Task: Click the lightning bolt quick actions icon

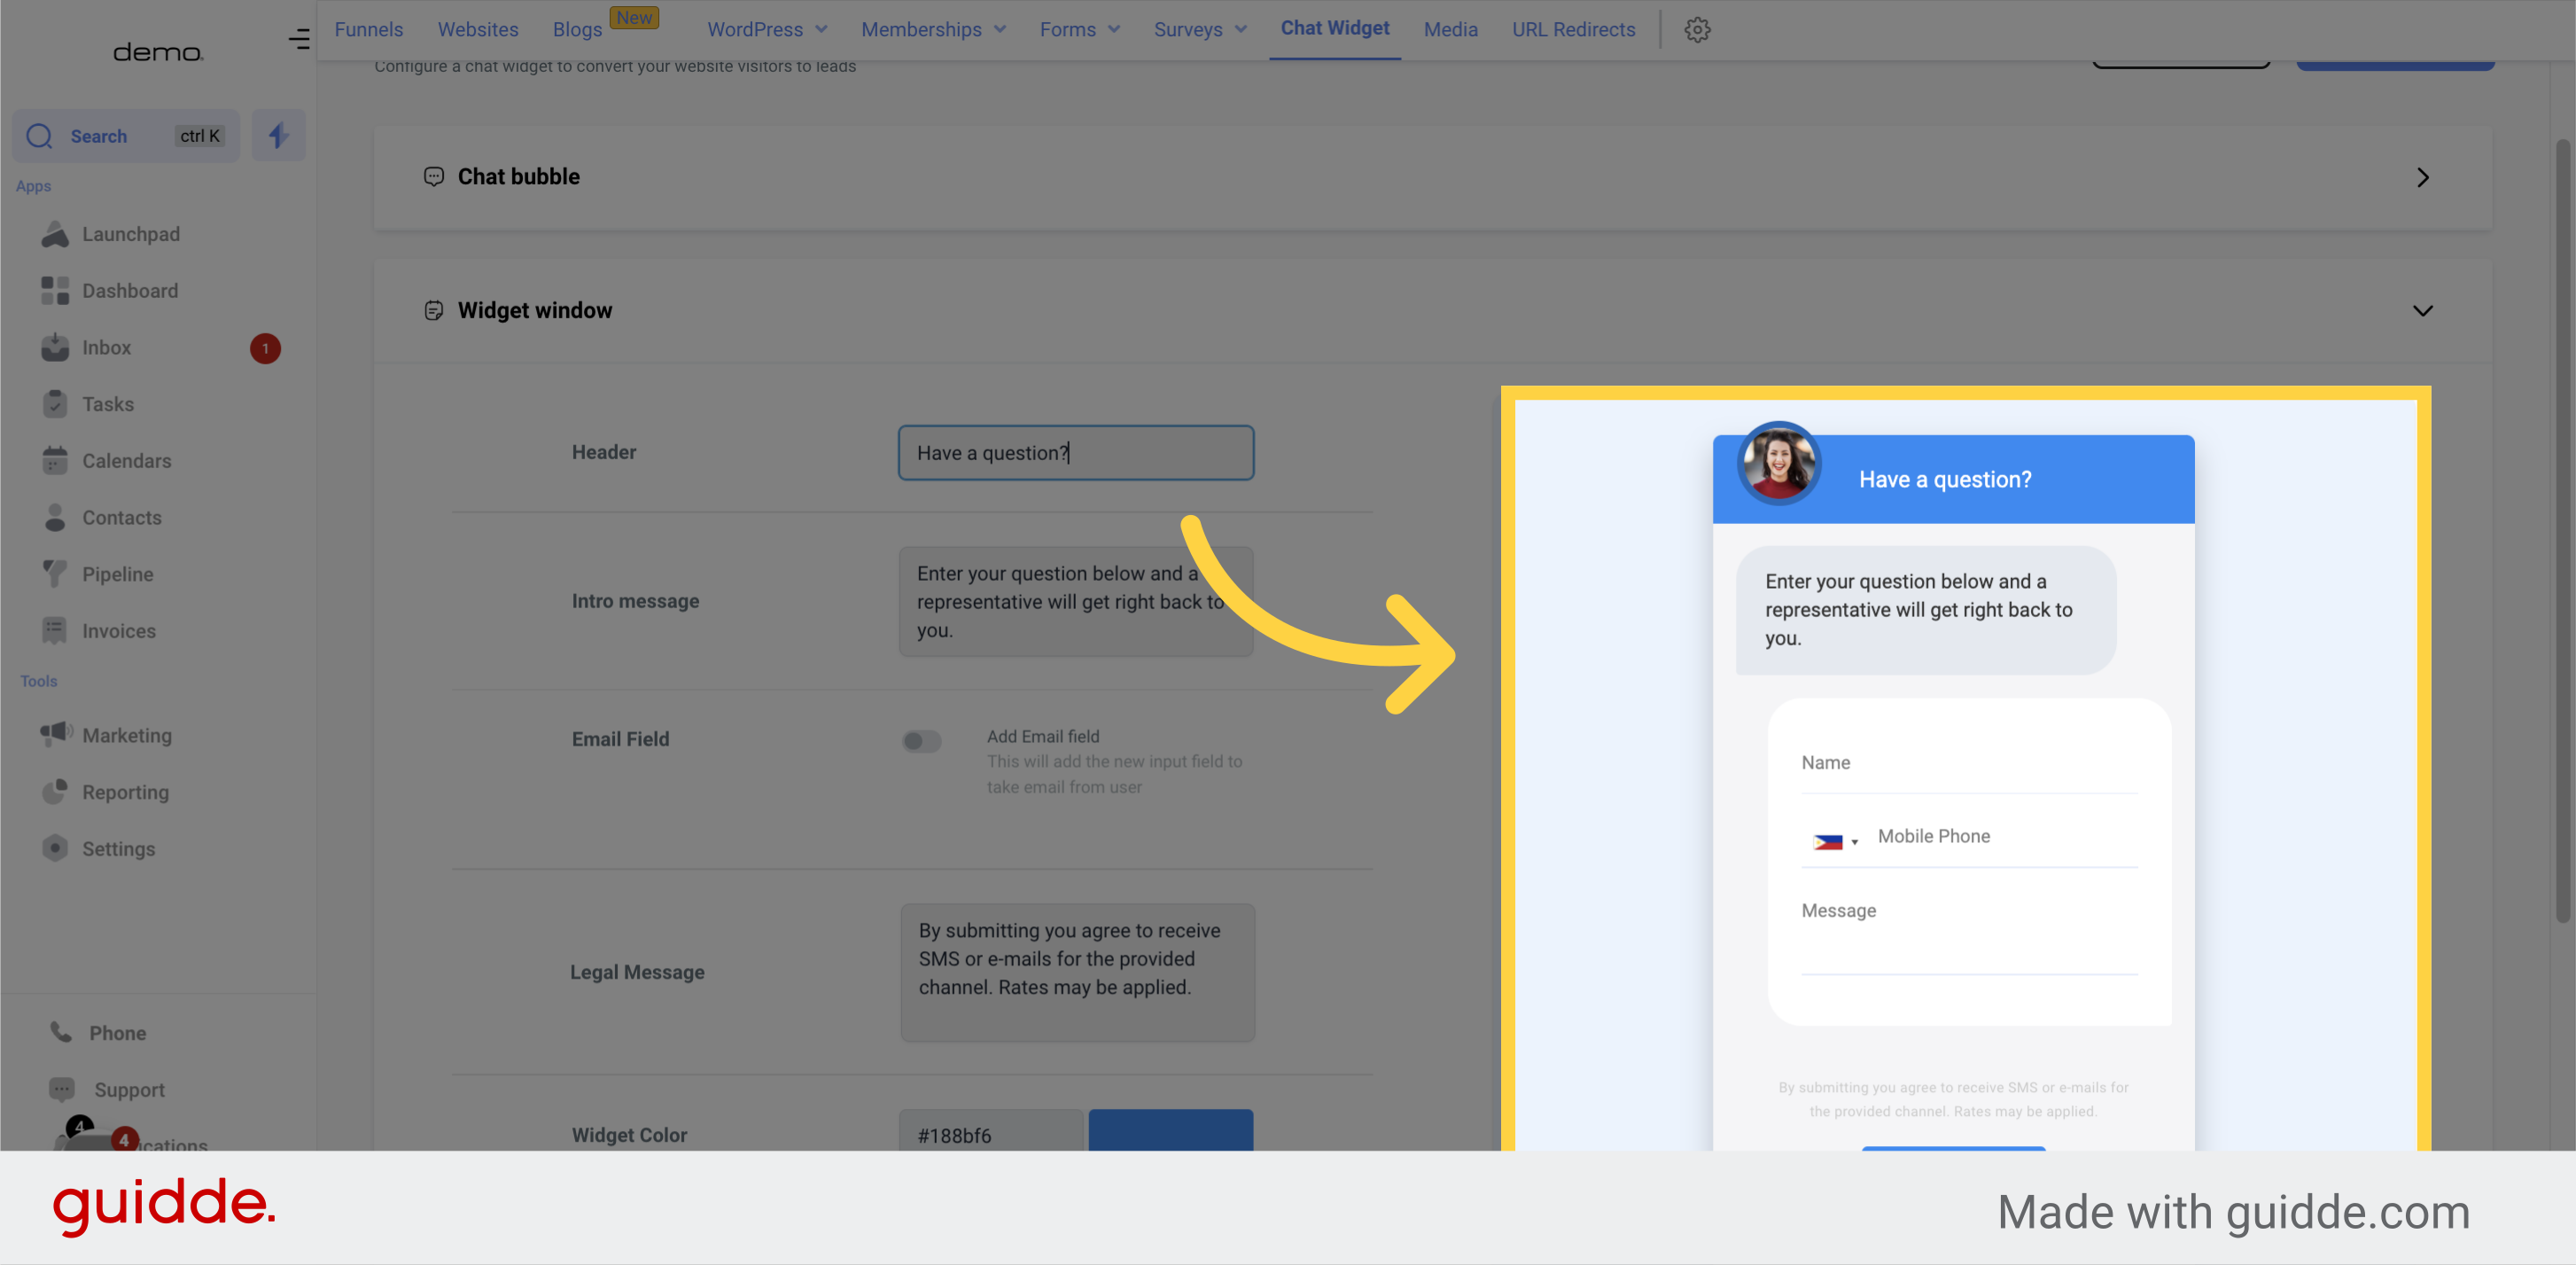Action: point(278,135)
